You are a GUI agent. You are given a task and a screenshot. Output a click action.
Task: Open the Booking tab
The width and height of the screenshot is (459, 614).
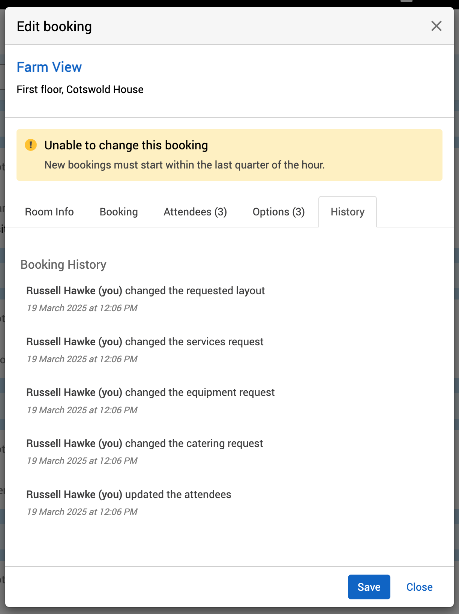118,212
